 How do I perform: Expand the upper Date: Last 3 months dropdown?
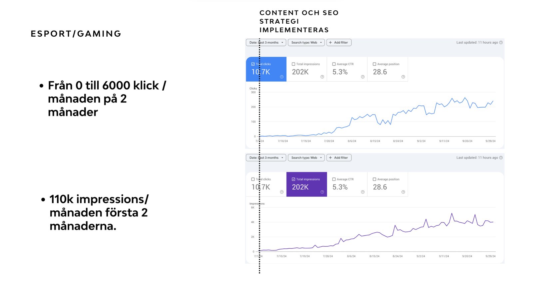tap(266, 43)
